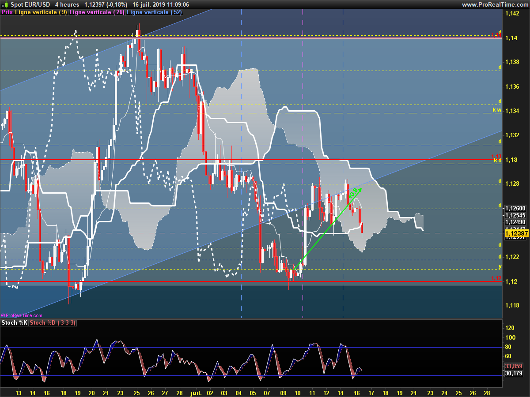Click the 1,136 price axis label
Screen dimensions: 530x397
click(x=512, y=86)
